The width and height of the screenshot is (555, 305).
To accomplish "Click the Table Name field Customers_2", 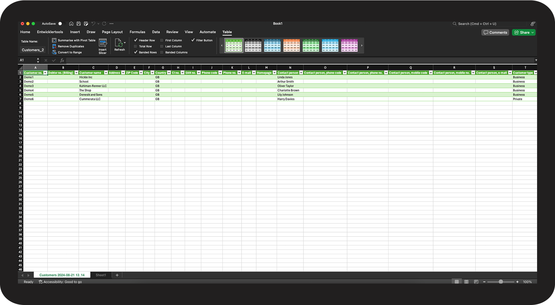I will [33, 50].
